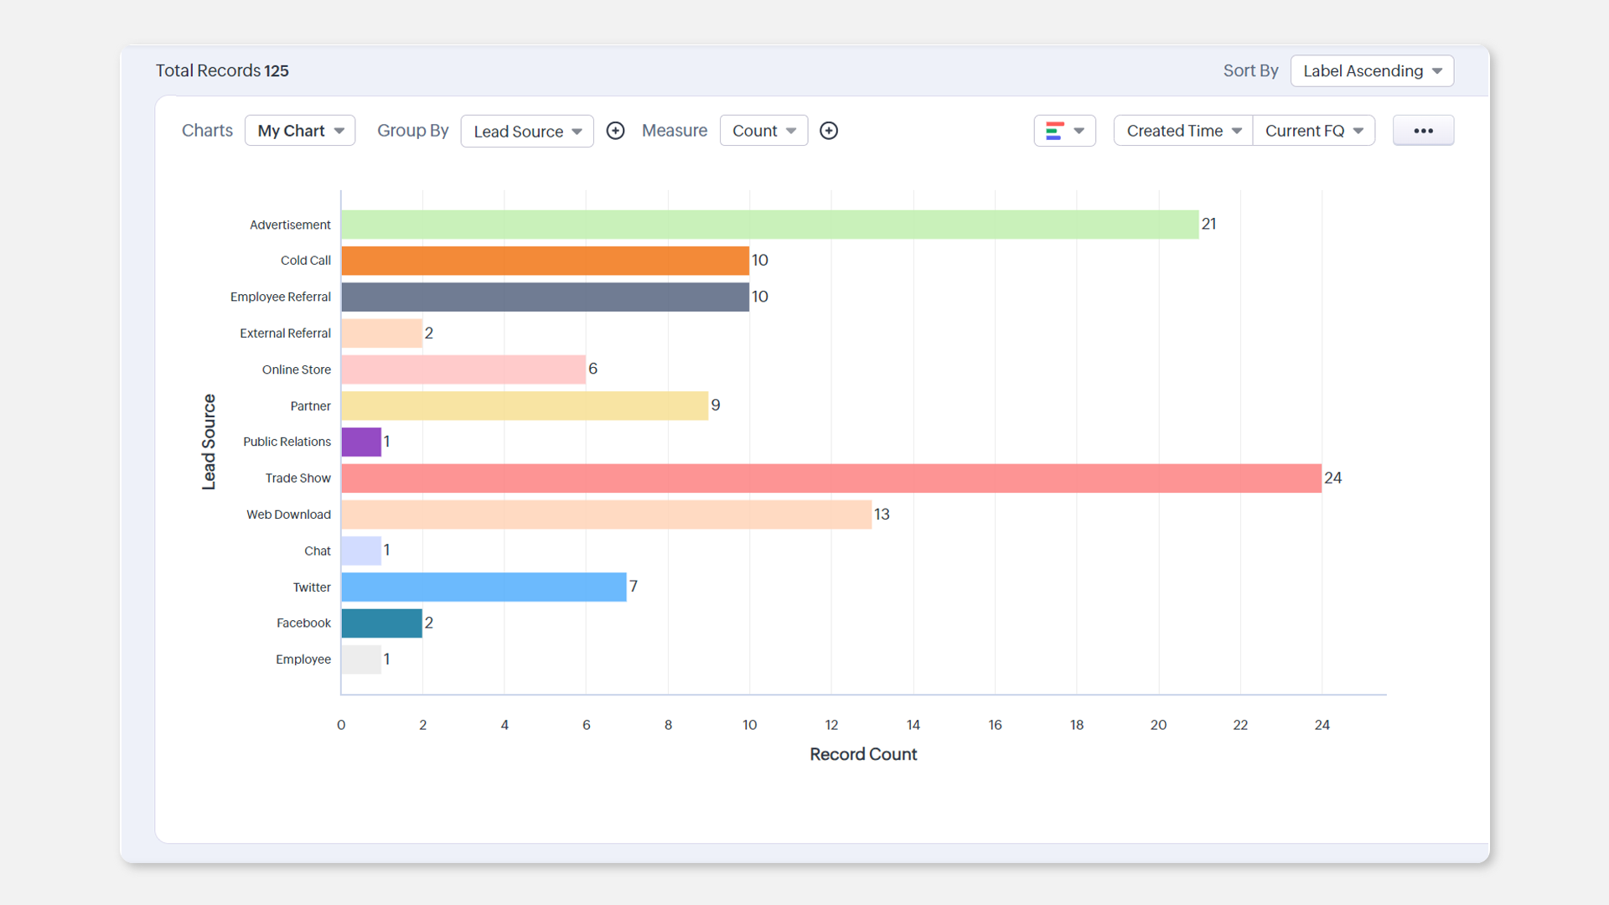
Task: Click the plus icon next to Measure
Action: click(x=829, y=131)
